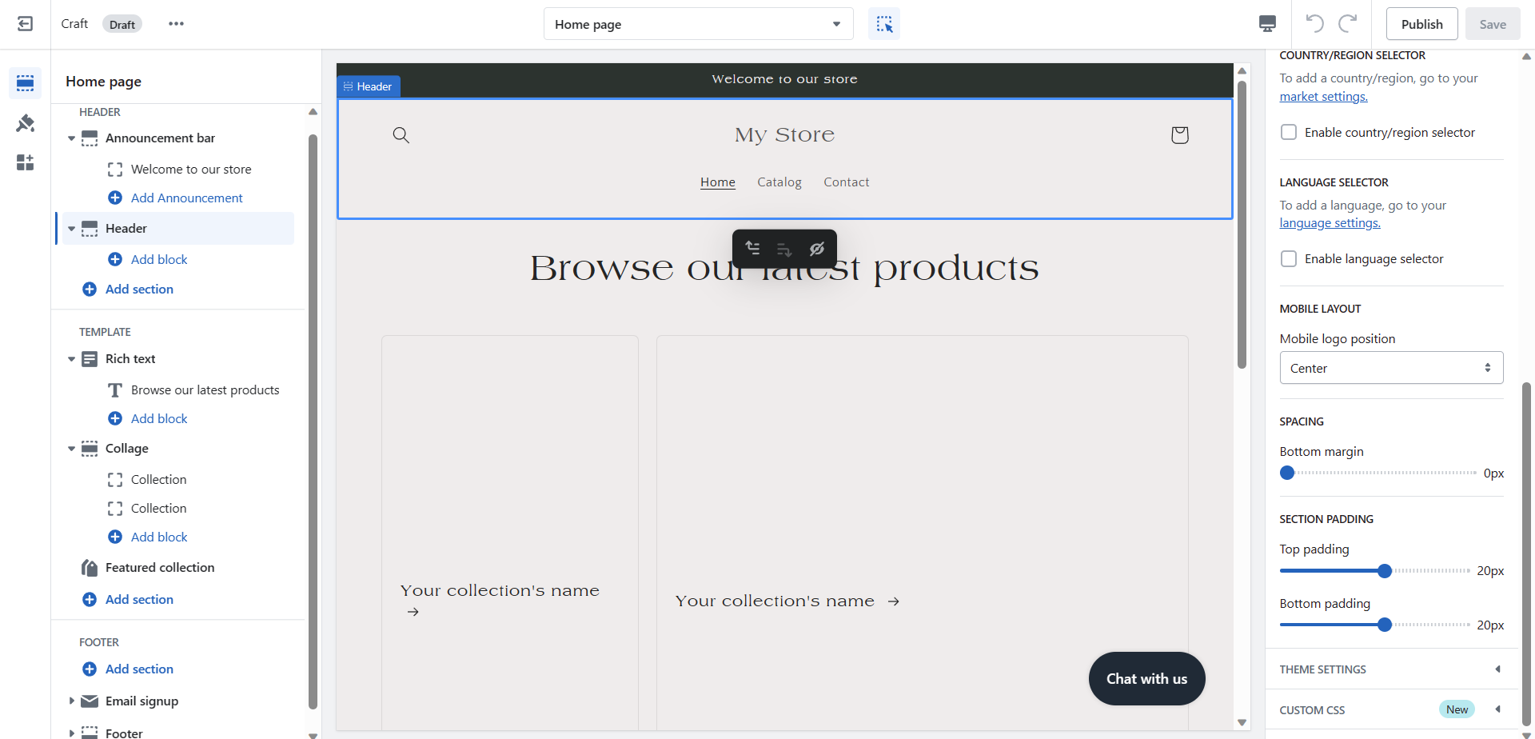Click the heading T icon for Browse text
The width and height of the screenshot is (1535, 739).
coord(115,390)
